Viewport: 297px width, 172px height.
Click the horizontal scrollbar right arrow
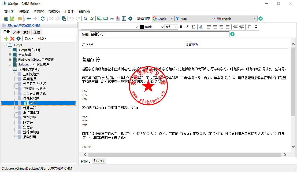[285, 155]
